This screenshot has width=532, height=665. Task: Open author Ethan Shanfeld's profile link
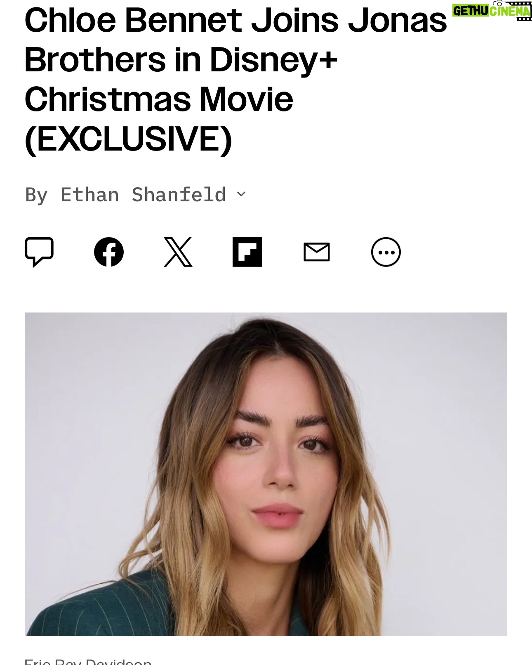pos(143,195)
